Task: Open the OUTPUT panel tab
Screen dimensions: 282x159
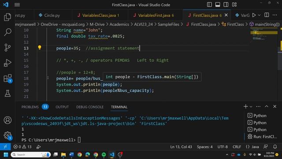Action: (x=62, y=107)
